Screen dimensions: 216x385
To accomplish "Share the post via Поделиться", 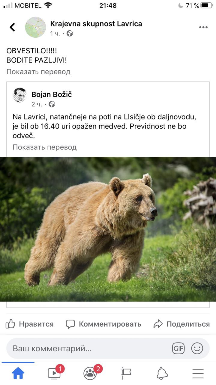I will 181,324.
